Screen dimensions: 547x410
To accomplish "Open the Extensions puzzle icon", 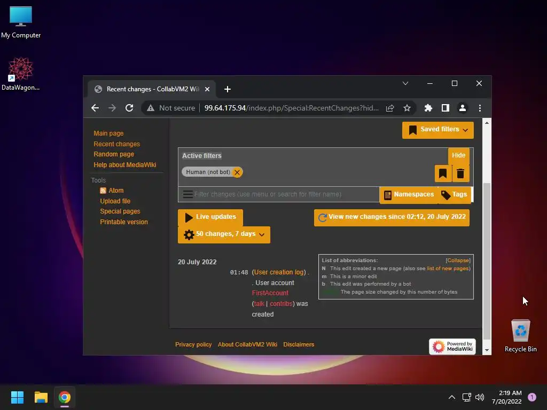I will click(x=428, y=108).
